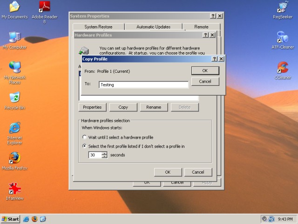Select the ATF-Cleaner desktop icon
The image size is (298, 224).
click(283, 41)
